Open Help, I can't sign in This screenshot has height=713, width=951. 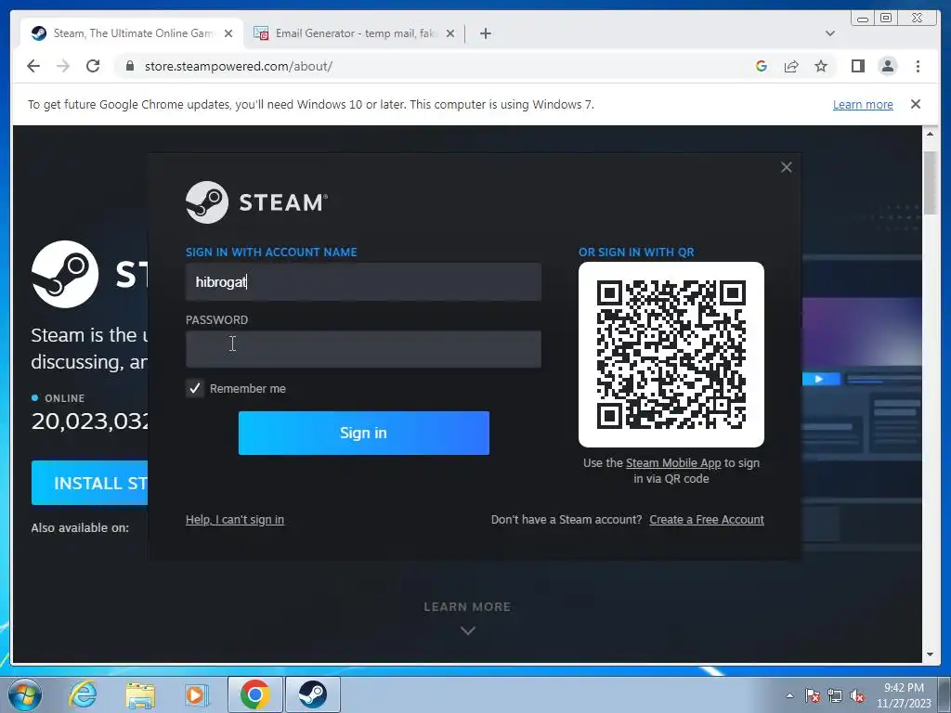(x=235, y=520)
